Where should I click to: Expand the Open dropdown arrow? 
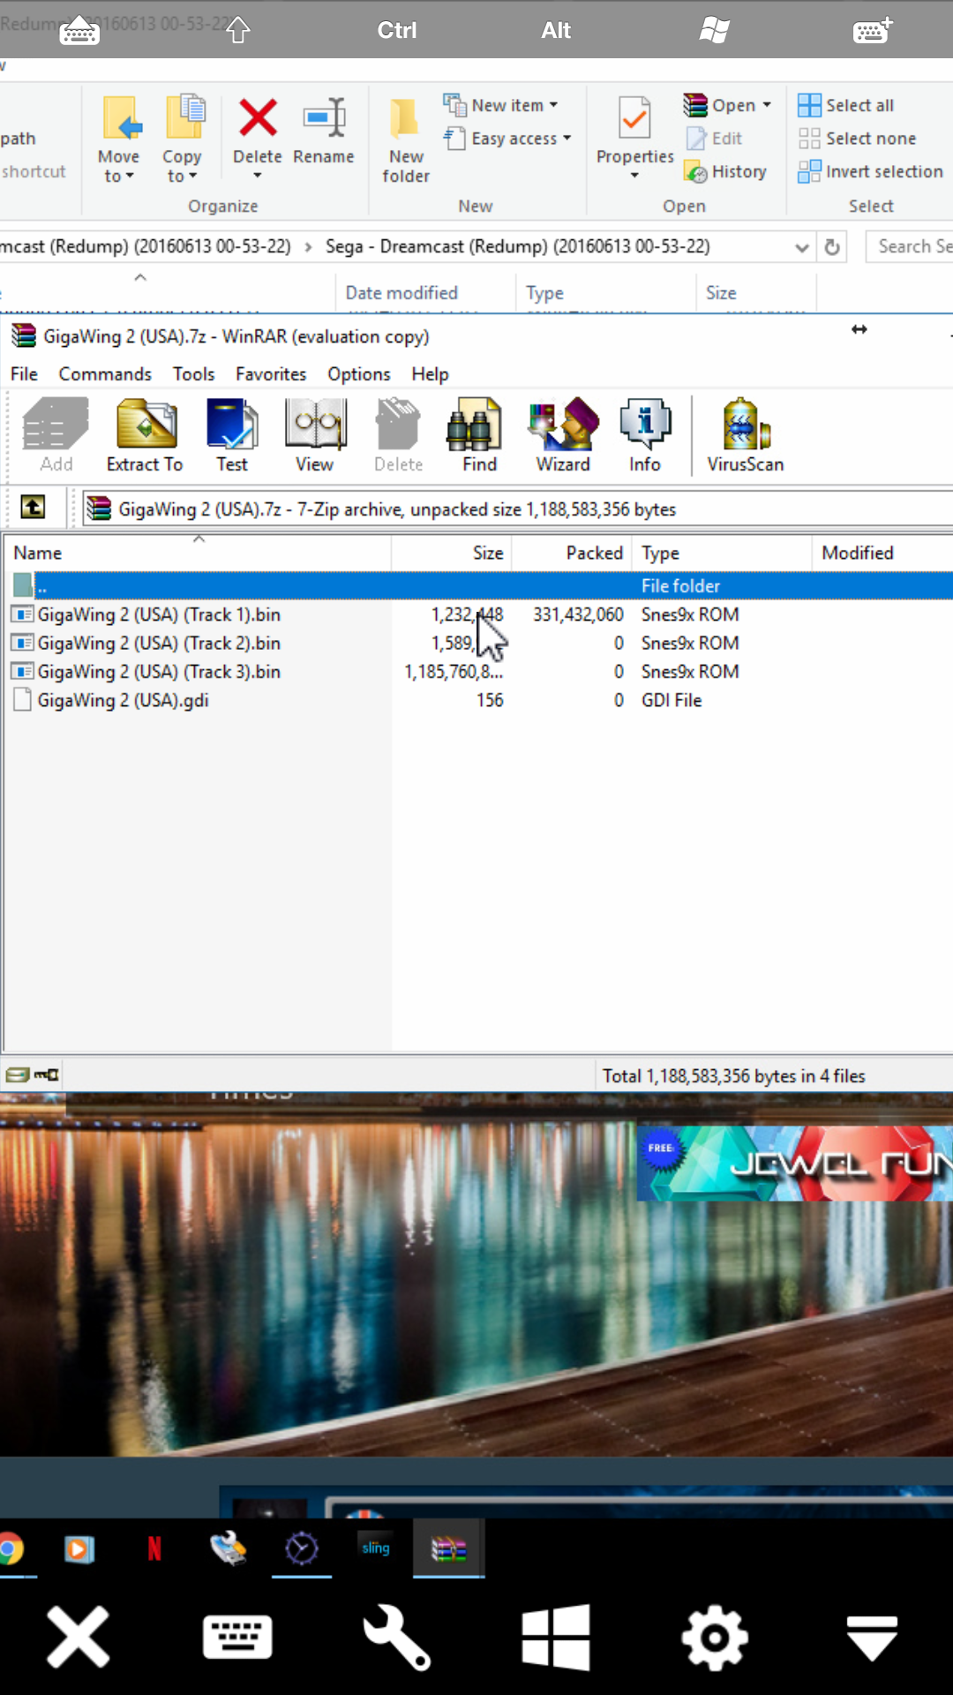coord(767,105)
